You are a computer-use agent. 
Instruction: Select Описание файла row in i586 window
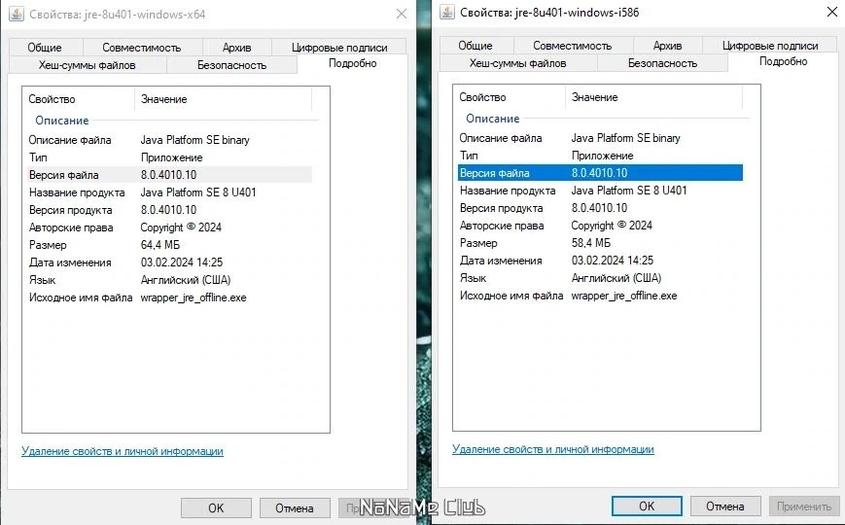point(600,138)
